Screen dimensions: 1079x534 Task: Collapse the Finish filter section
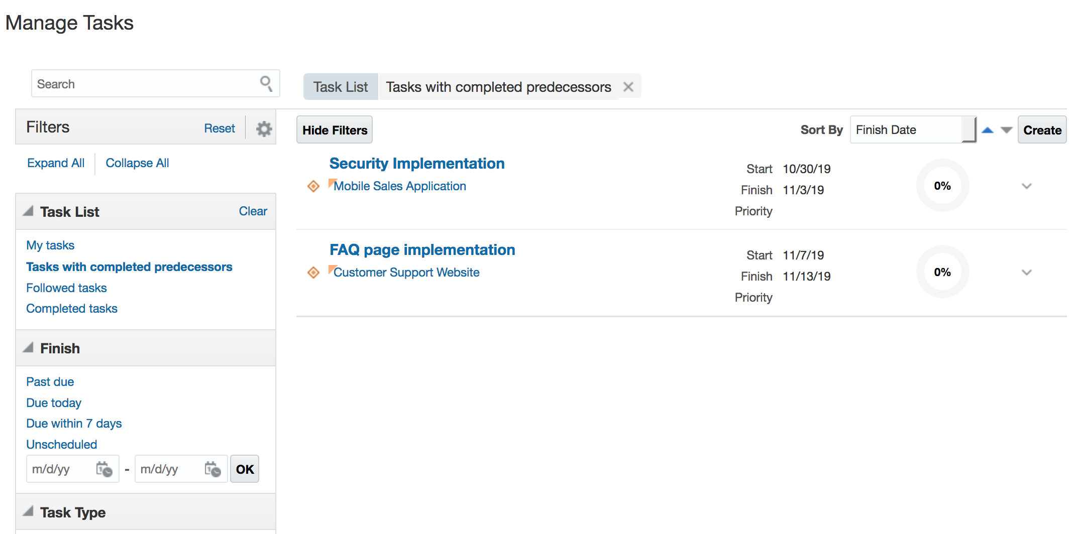29,348
